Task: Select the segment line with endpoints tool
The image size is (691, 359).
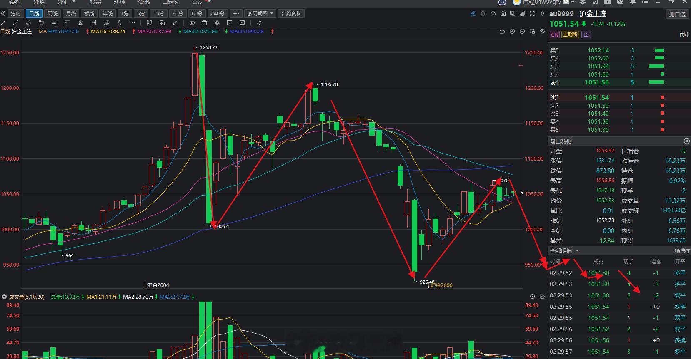Action: click(16, 23)
